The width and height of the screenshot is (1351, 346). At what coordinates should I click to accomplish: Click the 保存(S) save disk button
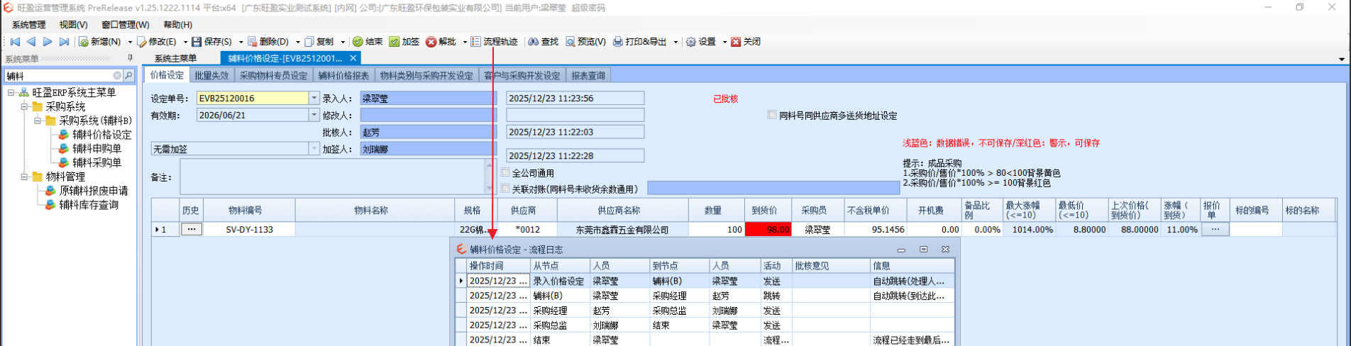212,42
